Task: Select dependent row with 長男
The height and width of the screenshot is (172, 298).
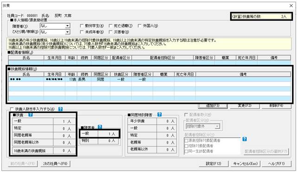Action: coord(149,79)
